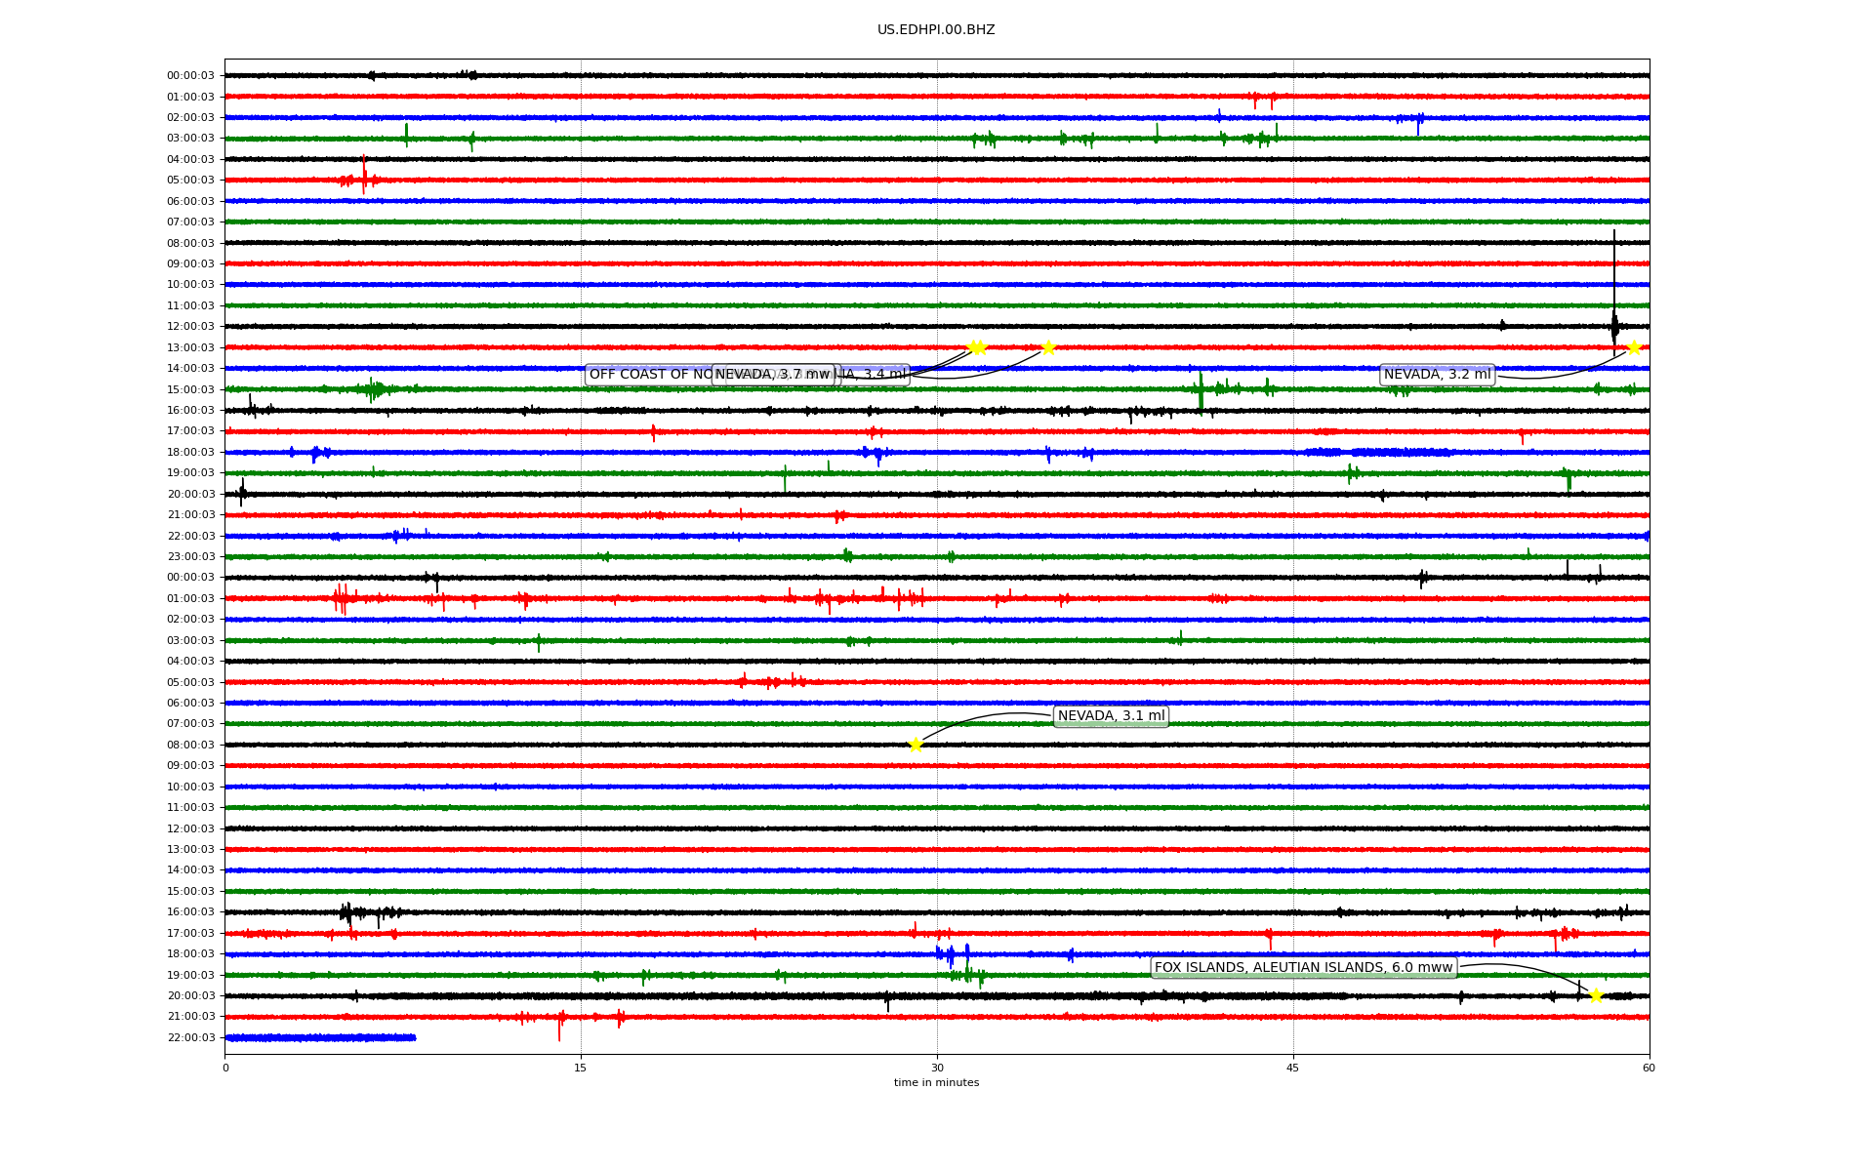Click the FOX ISLANDS, ALEUTIAN ISLANDS, 6.0 mww label
The width and height of the screenshot is (1874, 1171).
click(x=1303, y=968)
